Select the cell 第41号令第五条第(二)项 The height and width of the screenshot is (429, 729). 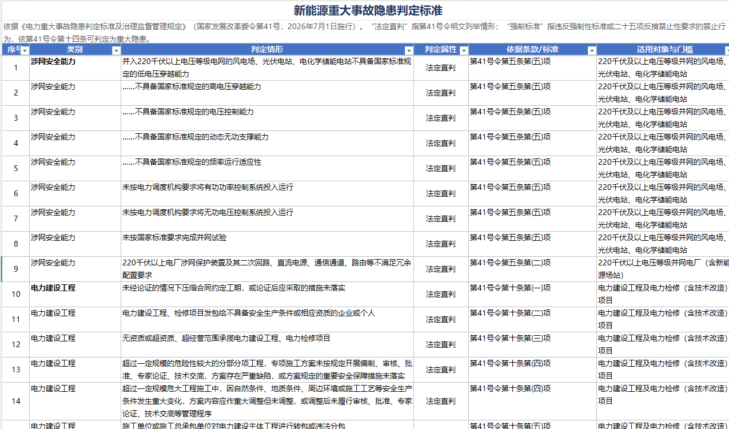pyautogui.click(x=532, y=269)
